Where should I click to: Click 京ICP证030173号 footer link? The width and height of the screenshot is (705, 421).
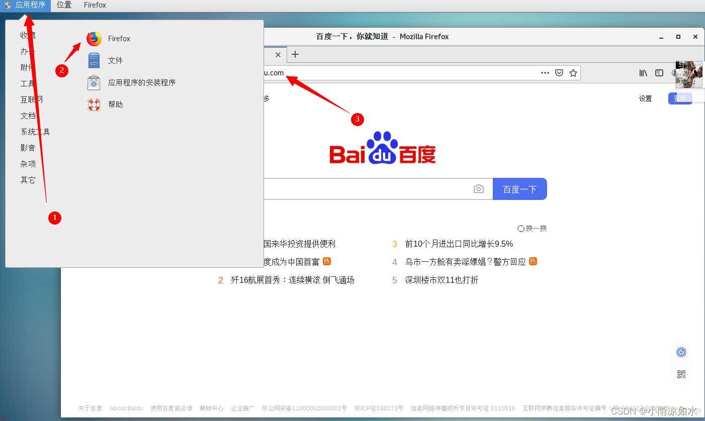click(379, 408)
